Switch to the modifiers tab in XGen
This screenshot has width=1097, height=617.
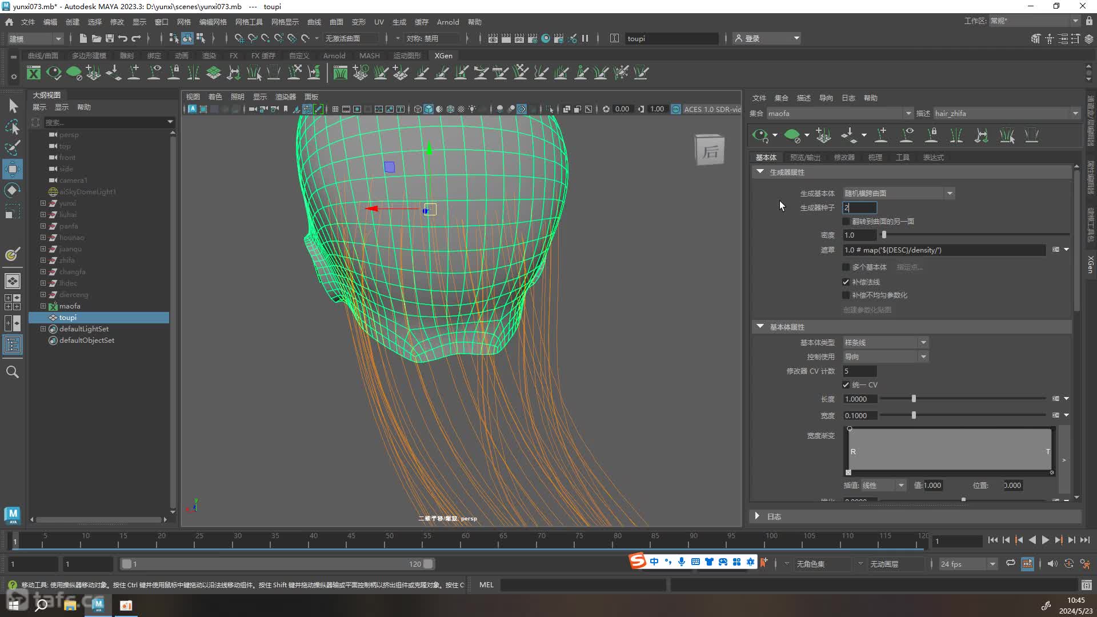(844, 157)
